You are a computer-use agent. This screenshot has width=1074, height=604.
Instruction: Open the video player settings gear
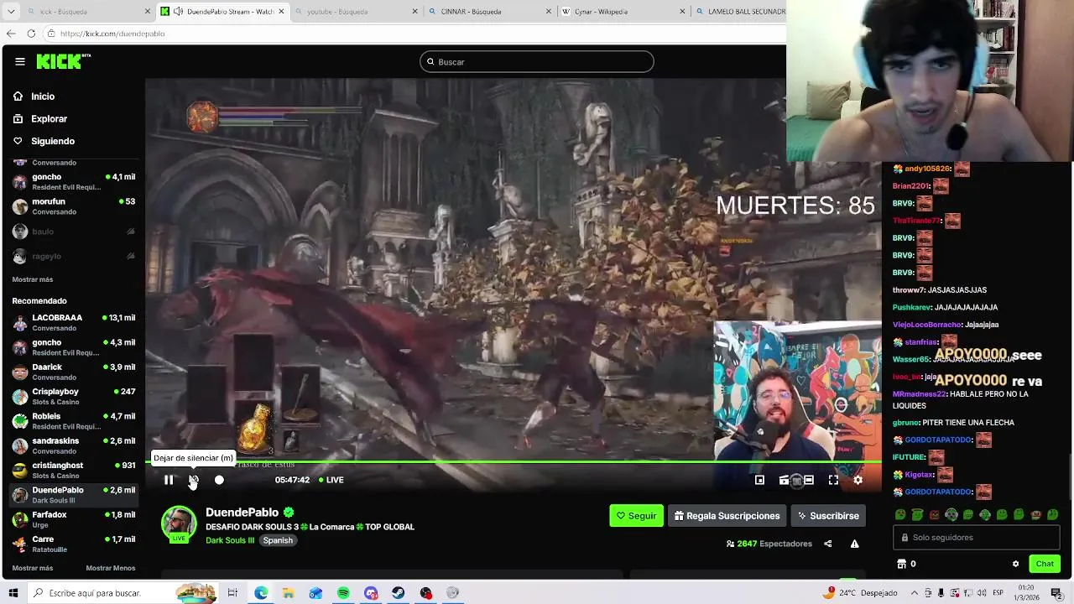858,480
